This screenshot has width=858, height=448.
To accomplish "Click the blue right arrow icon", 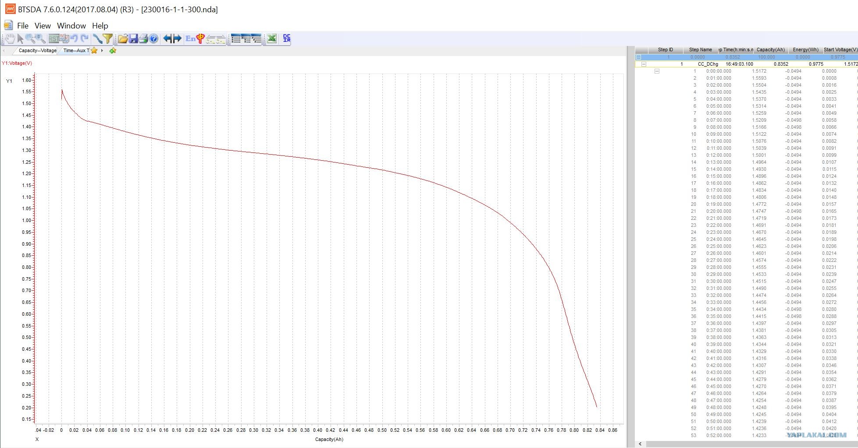I will pos(177,39).
